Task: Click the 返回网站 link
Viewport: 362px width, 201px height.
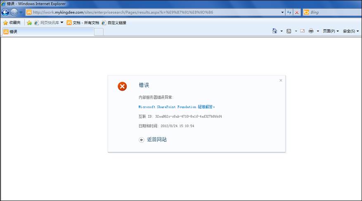Action: click(157, 140)
